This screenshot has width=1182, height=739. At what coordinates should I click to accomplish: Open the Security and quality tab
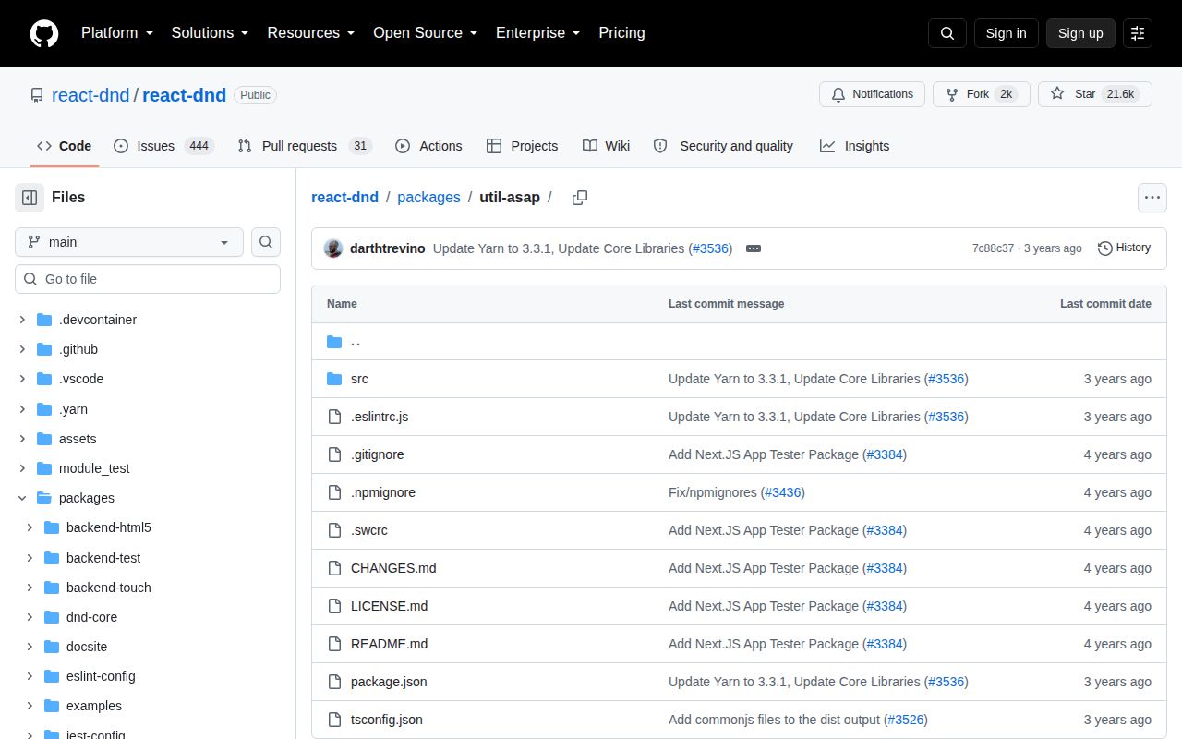tap(723, 146)
